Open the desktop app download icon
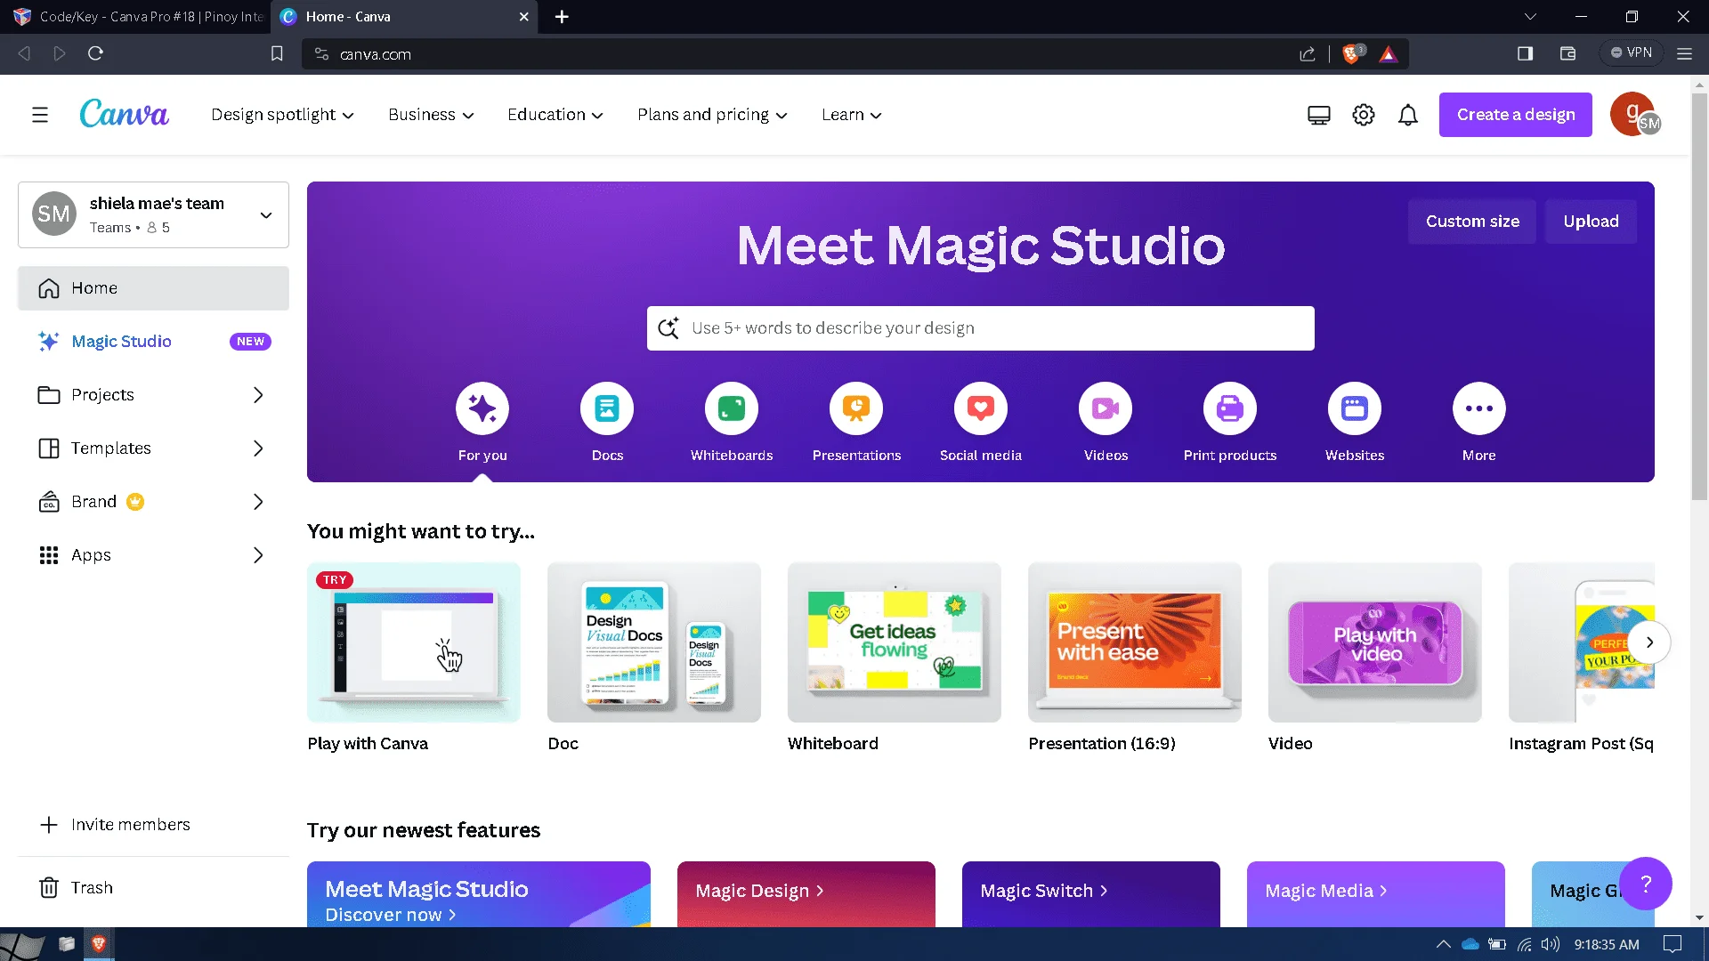The width and height of the screenshot is (1709, 961). (x=1319, y=115)
